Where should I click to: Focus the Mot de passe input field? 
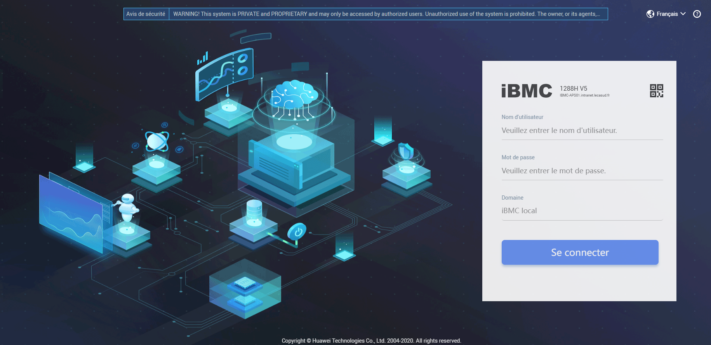[582, 171]
